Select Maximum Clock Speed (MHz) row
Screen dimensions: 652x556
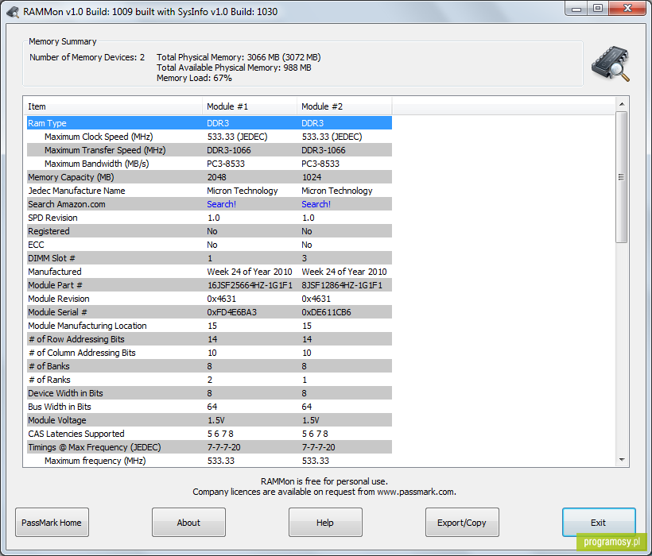(210, 137)
